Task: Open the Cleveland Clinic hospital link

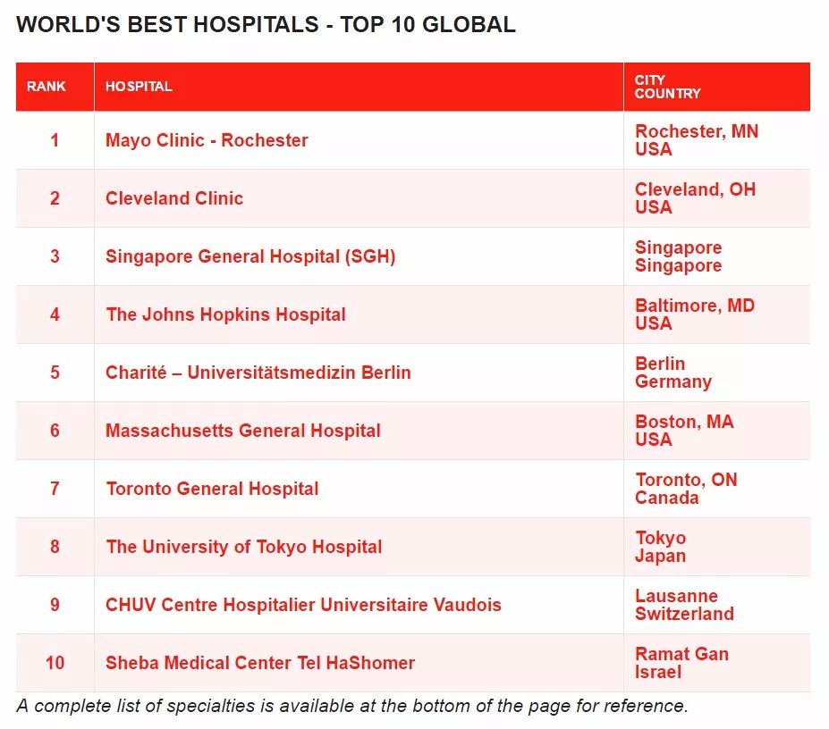Action: [x=174, y=198]
